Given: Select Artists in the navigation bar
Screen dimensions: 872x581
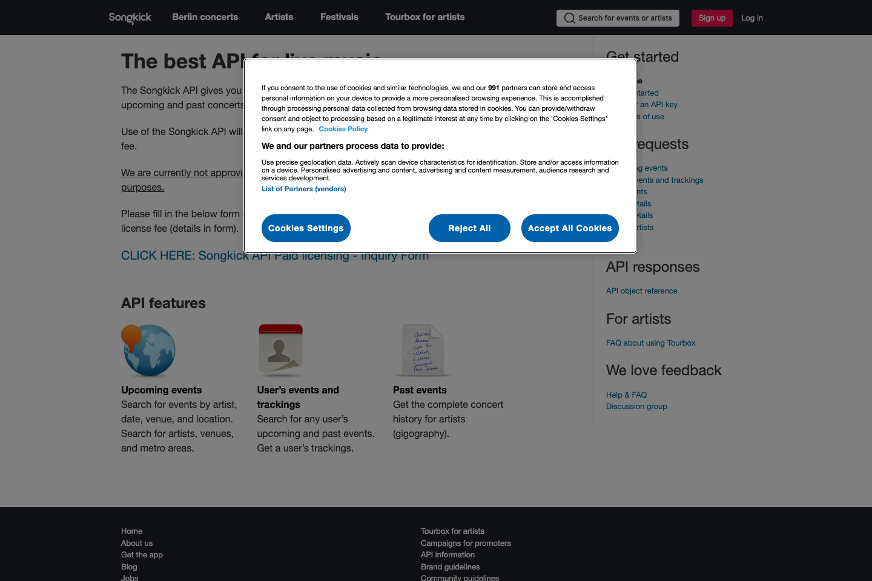Looking at the screenshot, I should [279, 17].
